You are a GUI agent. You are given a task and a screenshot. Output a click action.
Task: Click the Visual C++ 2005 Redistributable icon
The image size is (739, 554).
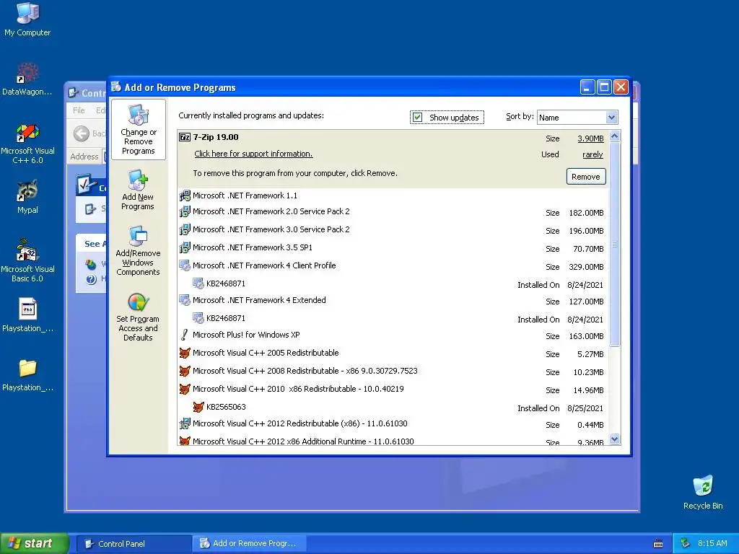coord(185,353)
